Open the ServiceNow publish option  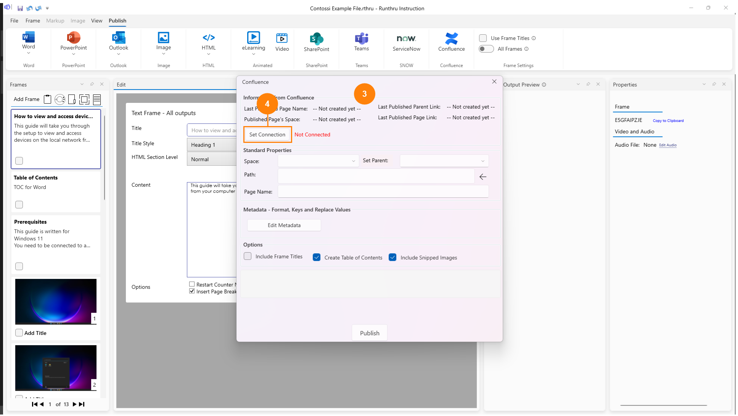click(x=406, y=38)
